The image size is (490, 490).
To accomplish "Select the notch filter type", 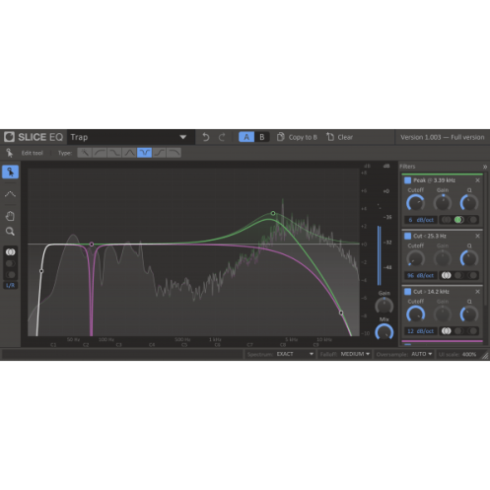I will tap(144, 153).
